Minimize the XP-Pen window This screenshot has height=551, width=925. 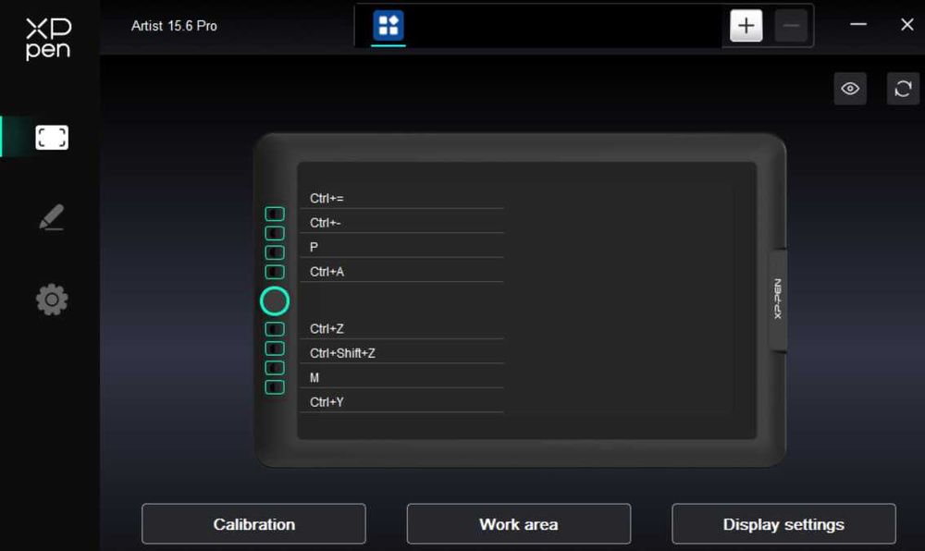(858, 24)
